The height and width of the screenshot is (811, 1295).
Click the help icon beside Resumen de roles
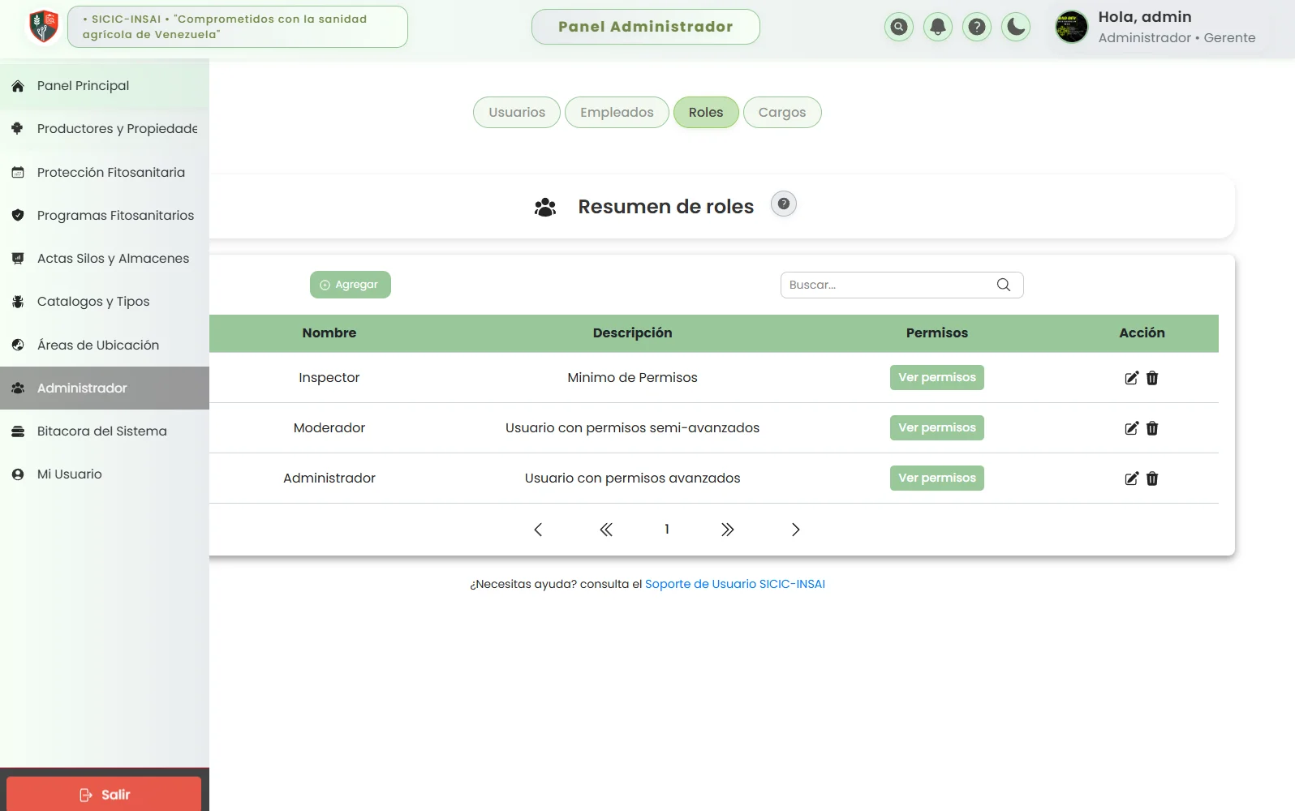pyautogui.click(x=784, y=204)
